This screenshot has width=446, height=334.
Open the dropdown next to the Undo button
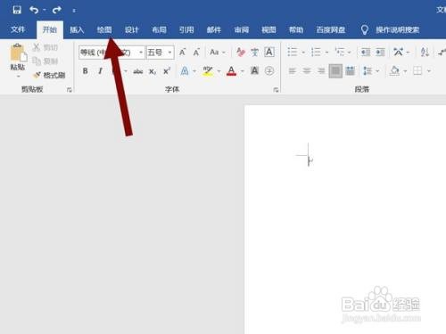point(45,10)
